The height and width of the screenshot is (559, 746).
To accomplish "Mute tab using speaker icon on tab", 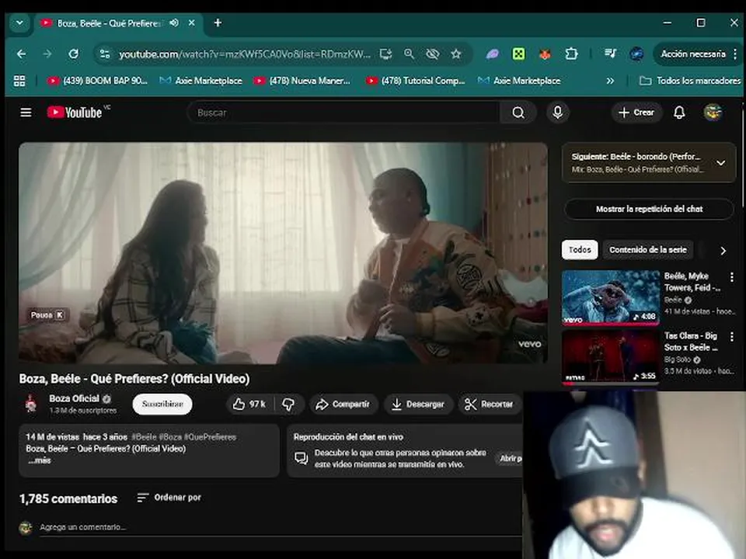I will [x=174, y=23].
